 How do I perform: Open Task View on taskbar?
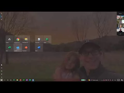click(11, 80)
